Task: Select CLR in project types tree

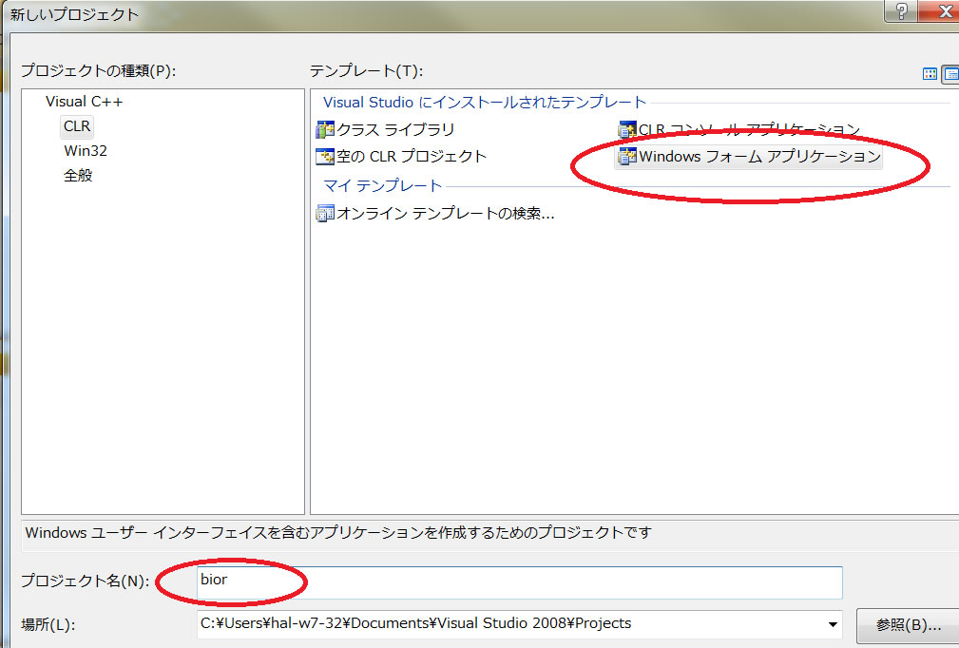Action: point(77,126)
